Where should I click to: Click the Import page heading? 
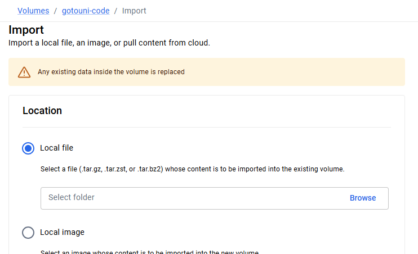26,30
